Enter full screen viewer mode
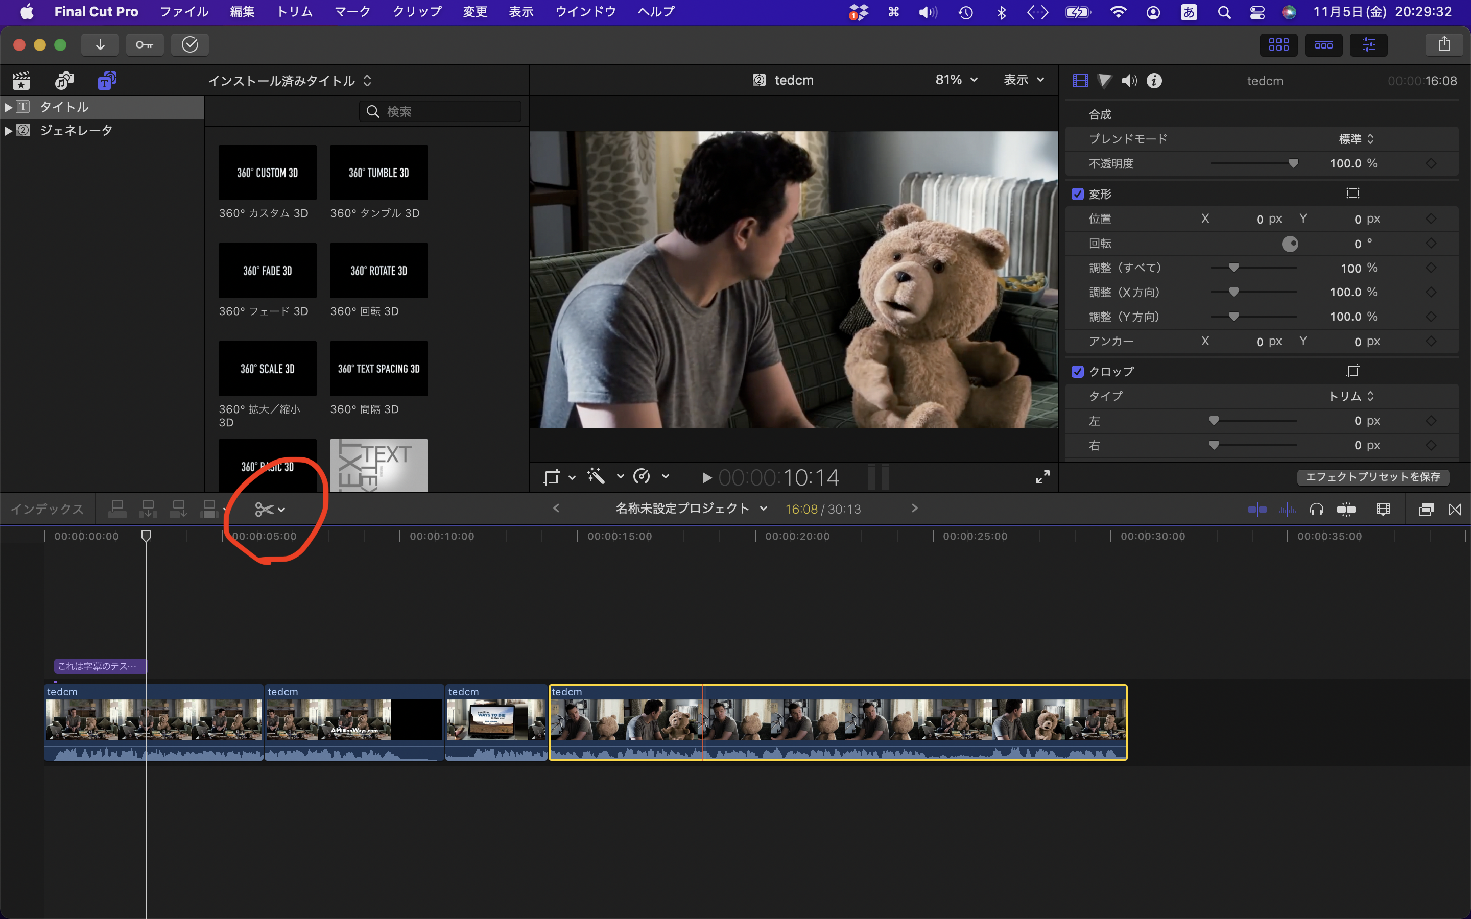The height and width of the screenshot is (919, 1471). tap(1042, 477)
